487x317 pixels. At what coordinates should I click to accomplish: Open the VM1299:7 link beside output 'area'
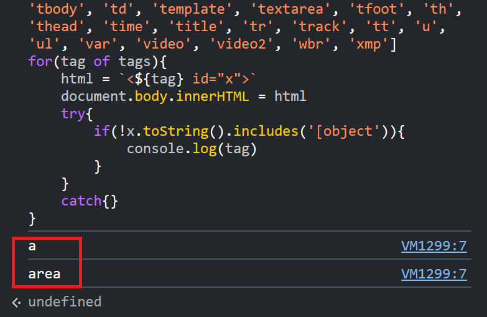coord(434,274)
